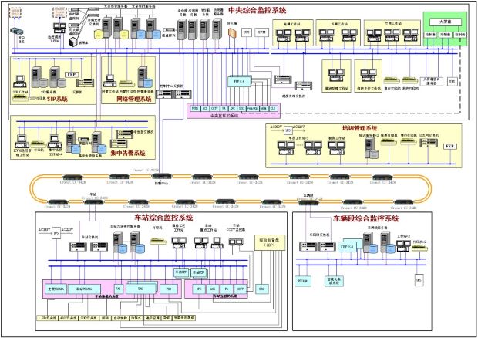Select the network switch icon in 培训管理系统
Viewport: 478px width, 338px height.
[x=429, y=143]
